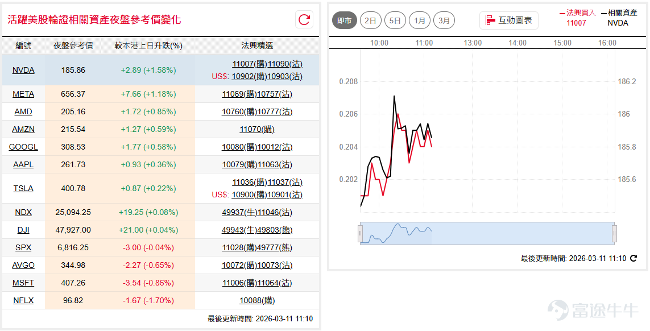Open AMD put warrant 10777
Image resolution: width=650 pixels, height=331 pixels.
tap(275, 111)
